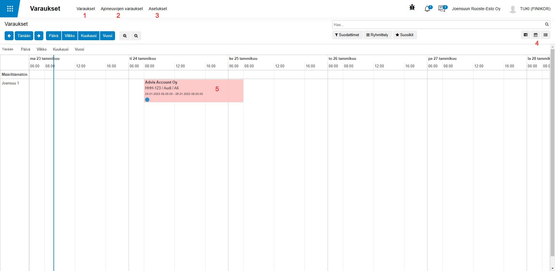Click the vertical scrollbar thumb
555x271 pixels.
coord(552,153)
